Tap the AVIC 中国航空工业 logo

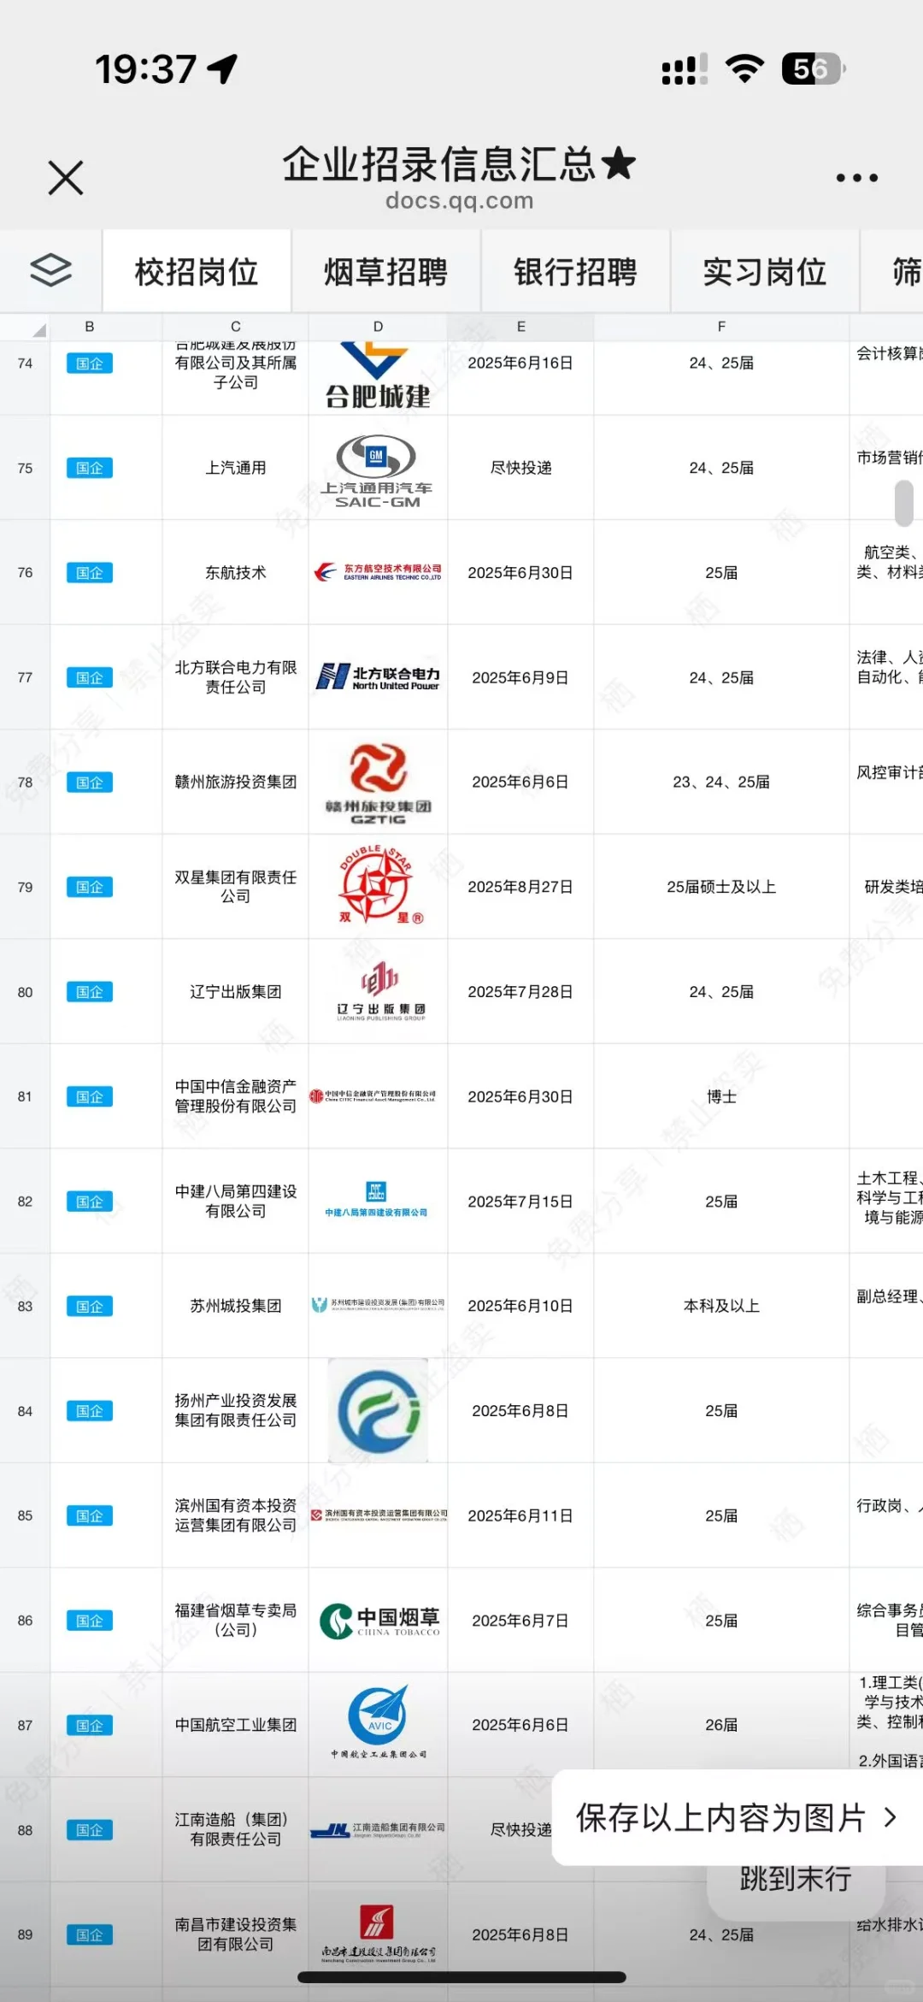point(378,1722)
